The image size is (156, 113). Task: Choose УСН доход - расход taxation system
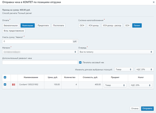[x=112, y=25]
